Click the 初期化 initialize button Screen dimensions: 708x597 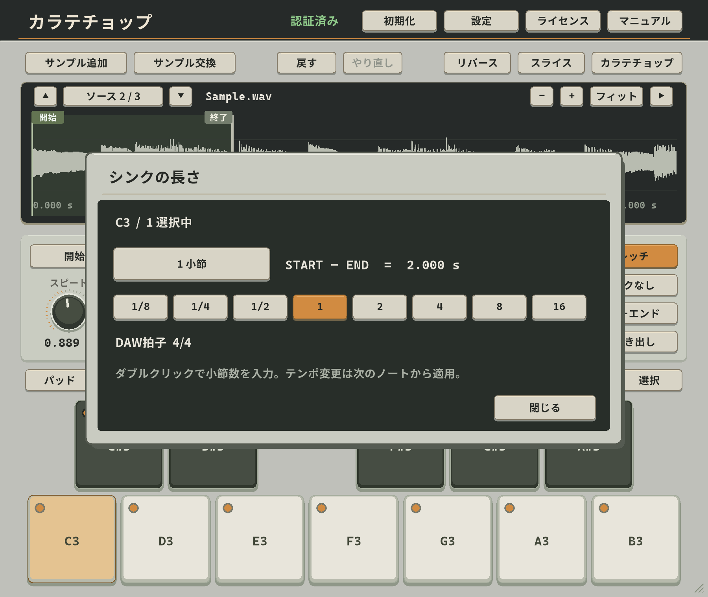tap(399, 21)
